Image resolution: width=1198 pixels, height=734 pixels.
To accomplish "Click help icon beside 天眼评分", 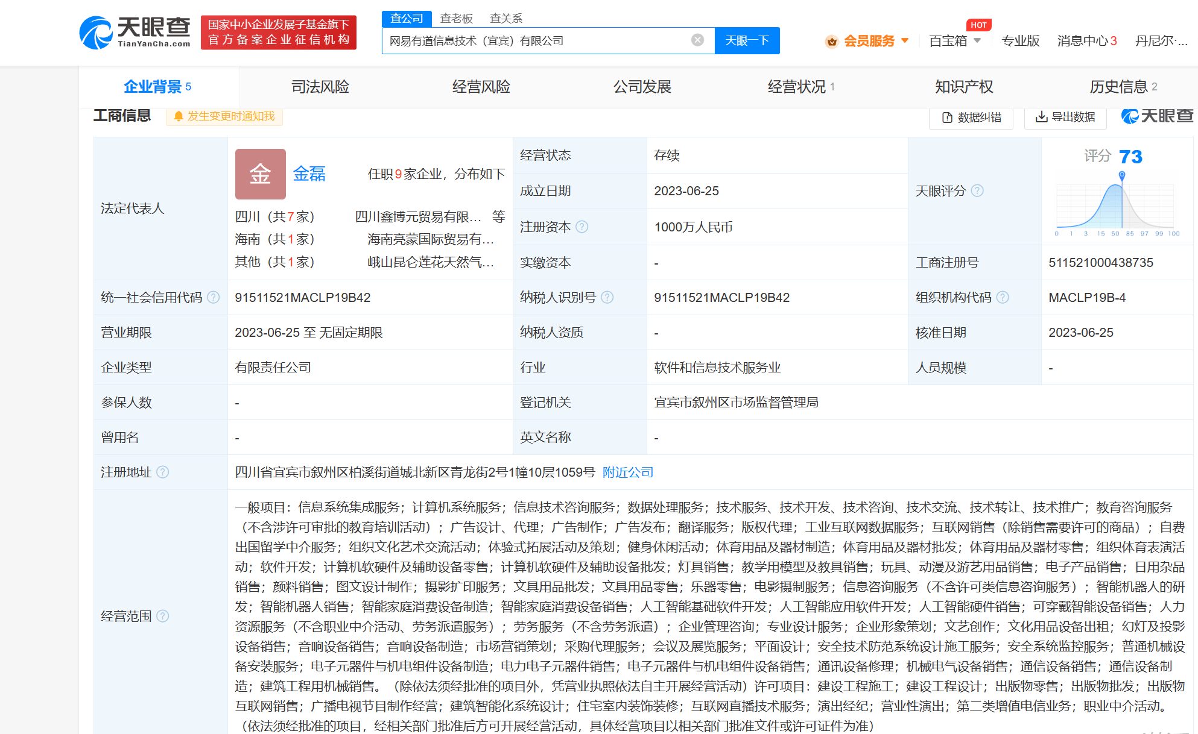I will [978, 191].
